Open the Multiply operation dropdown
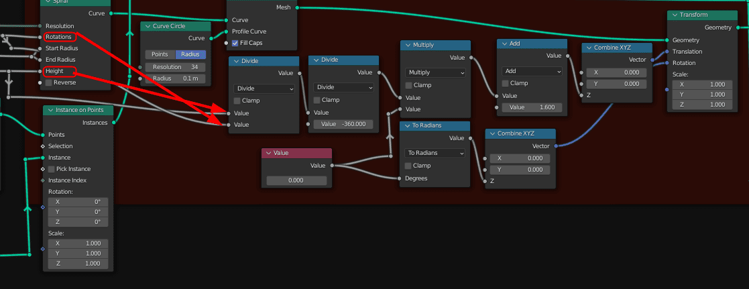This screenshot has width=749, height=289. pyautogui.click(x=435, y=72)
